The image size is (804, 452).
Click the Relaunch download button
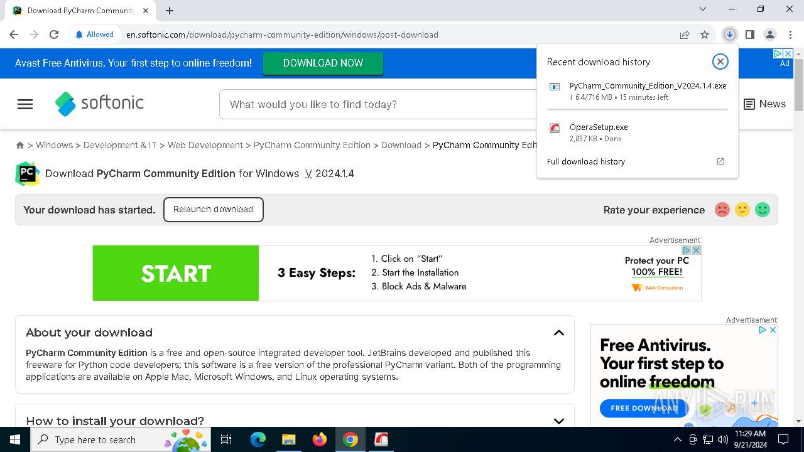click(214, 210)
